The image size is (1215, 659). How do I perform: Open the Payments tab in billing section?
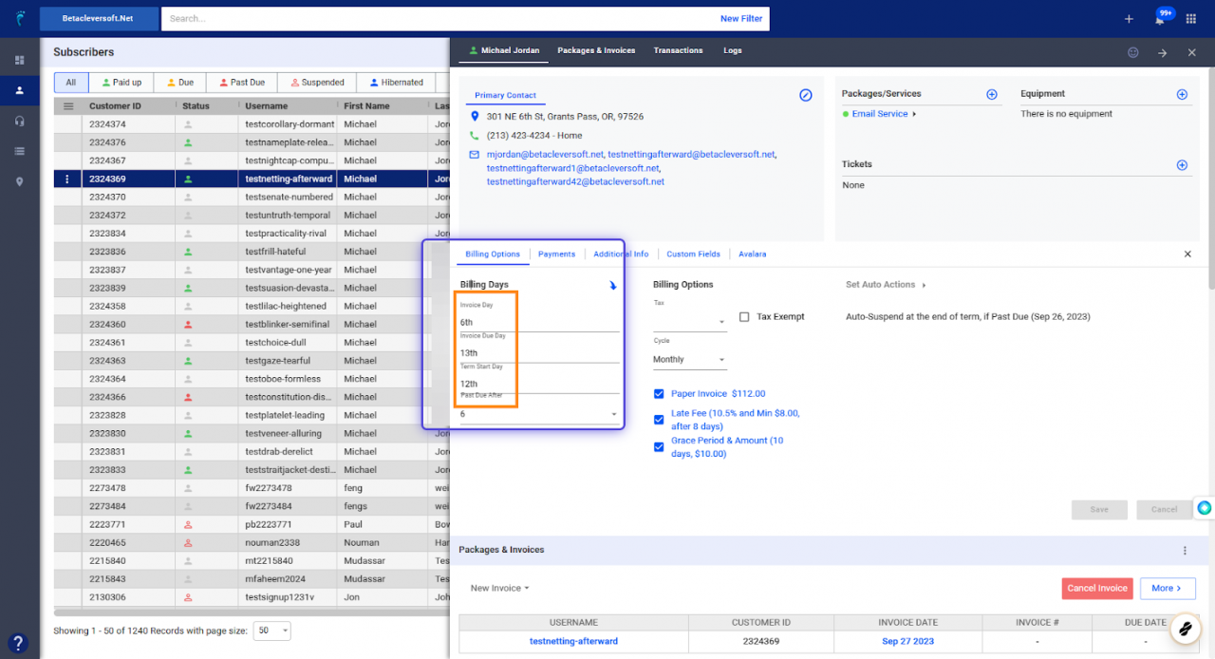click(557, 254)
